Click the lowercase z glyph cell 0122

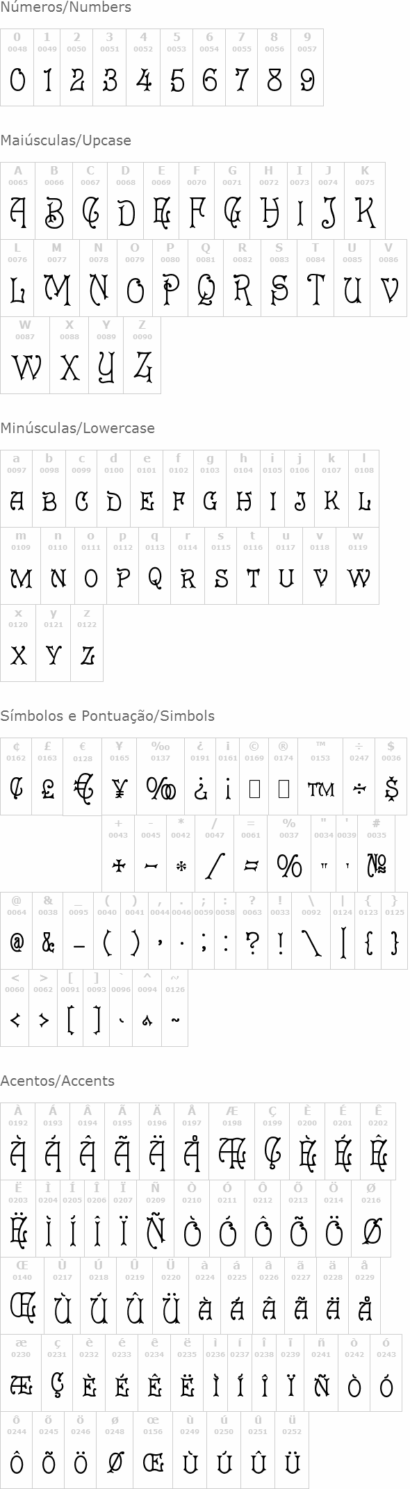tap(87, 643)
